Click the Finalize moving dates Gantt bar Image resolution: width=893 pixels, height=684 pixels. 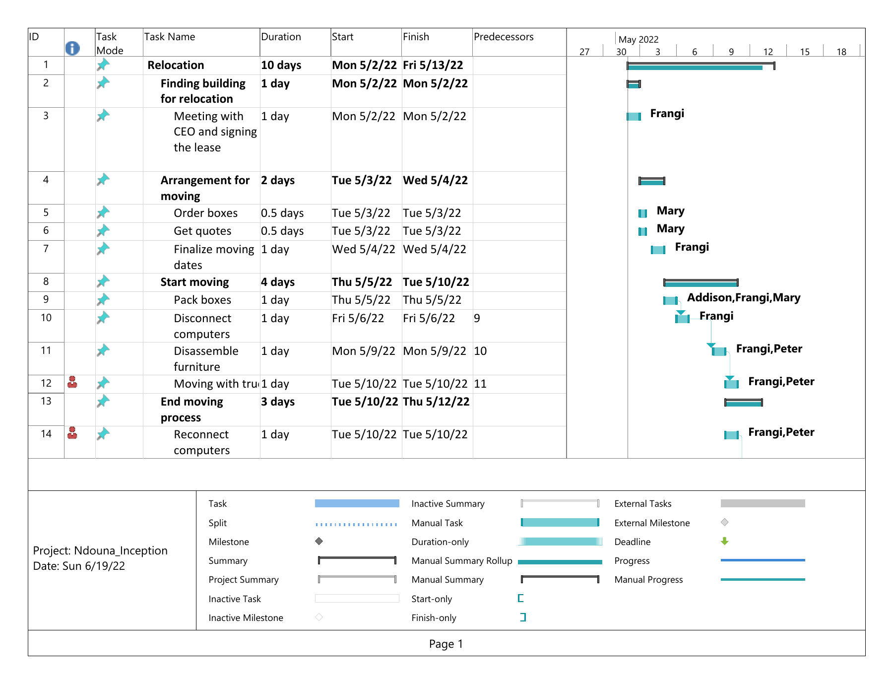point(658,250)
